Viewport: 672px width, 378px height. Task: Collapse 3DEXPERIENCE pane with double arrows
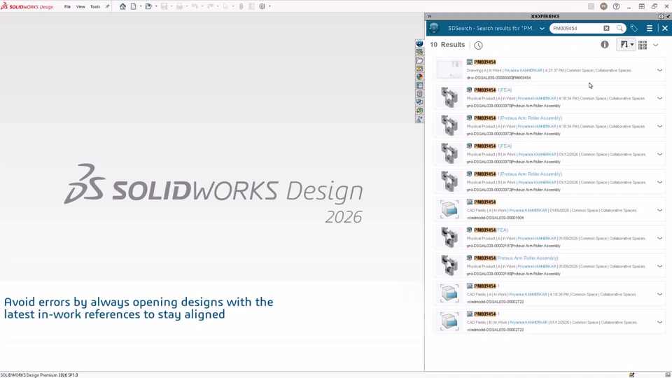click(x=429, y=16)
